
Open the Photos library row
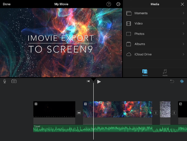tap(155, 34)
